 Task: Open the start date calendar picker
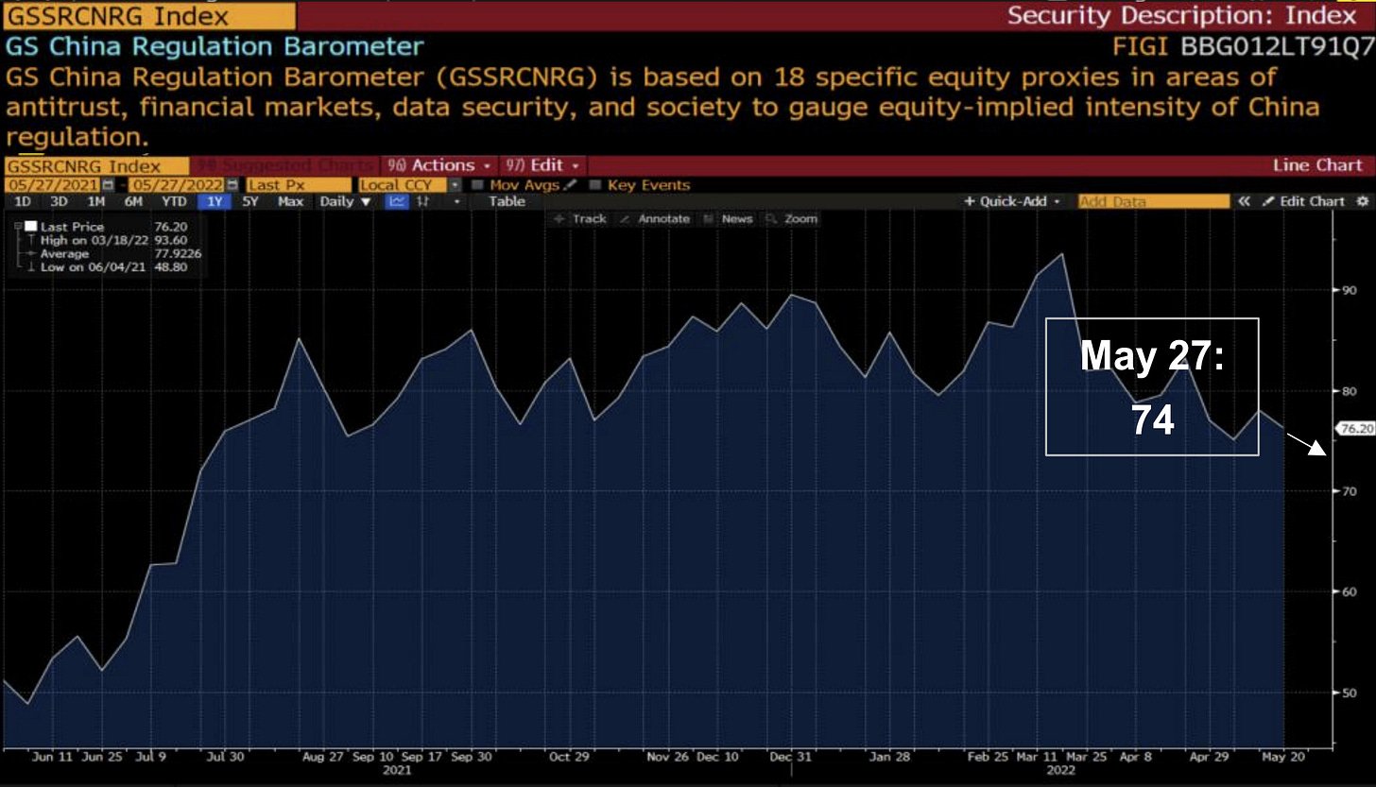click(x=108, y=185)
